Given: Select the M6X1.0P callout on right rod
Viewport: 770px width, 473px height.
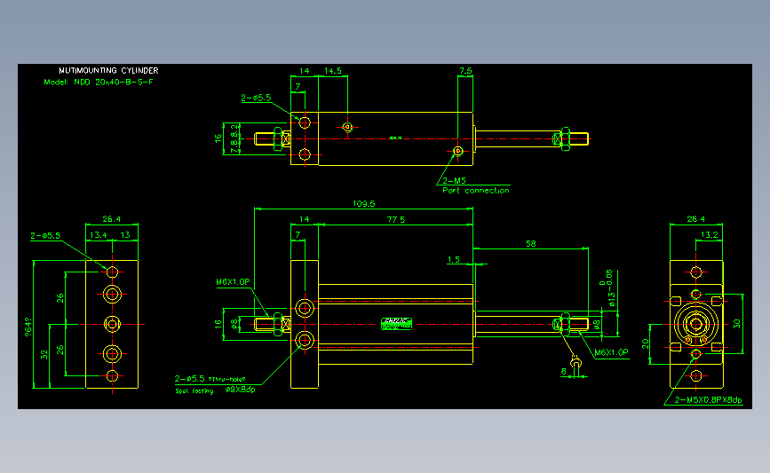Looking at the screenshot, I should click(x=611, y=352).
